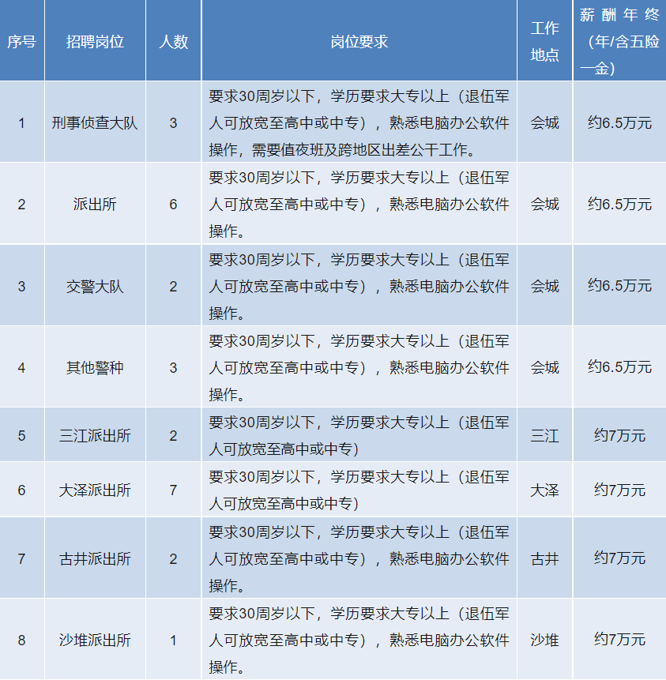The width and height of the screenshot is (666, 680).
Task: Select the 沙堆派出所 position cell
Action: [x=95, y=640]
